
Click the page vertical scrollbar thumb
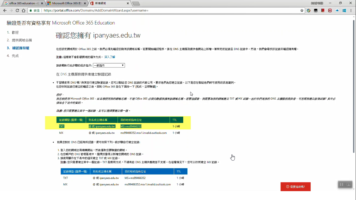[354, 86]
